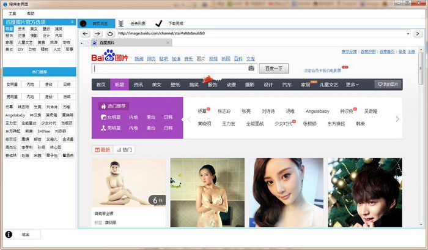Click the Baidu 图片 logo

(x=109, y=56)
